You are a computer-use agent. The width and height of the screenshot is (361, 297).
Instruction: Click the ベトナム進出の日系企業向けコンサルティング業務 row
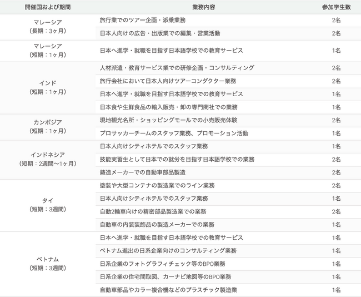(168, 251)
